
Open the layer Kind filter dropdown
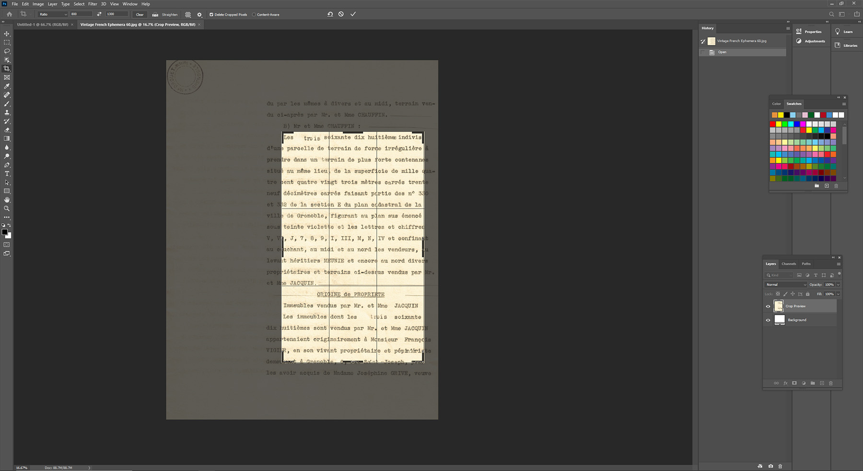coord(779,276)
